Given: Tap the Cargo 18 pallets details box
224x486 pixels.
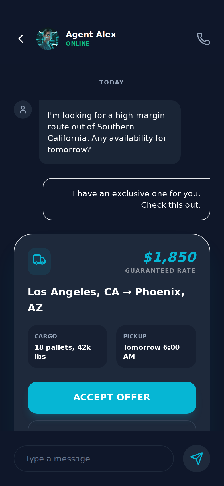Looking at the screenshot, I should (68, 346).
